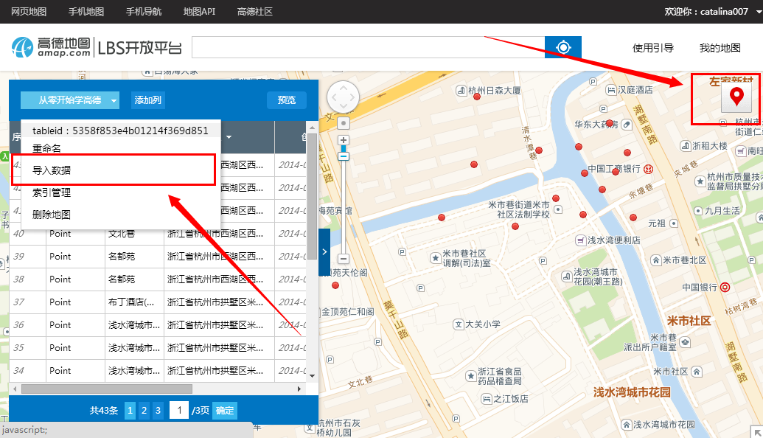The image size is (763, 438).
Task: Click the table horizontal scrollbar thumb
Action: point(107,389)
